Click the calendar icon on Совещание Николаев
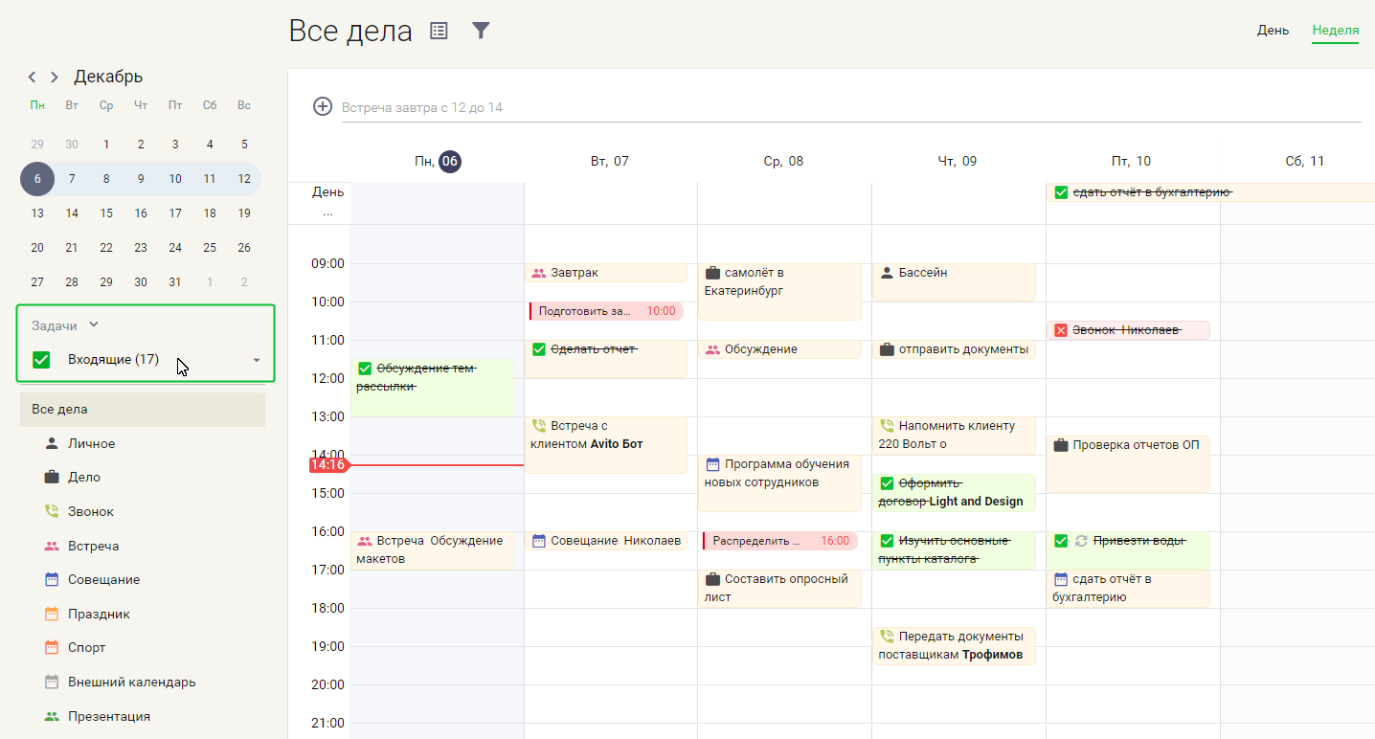This screenshot has height=739, width=1375. [538, 541]
